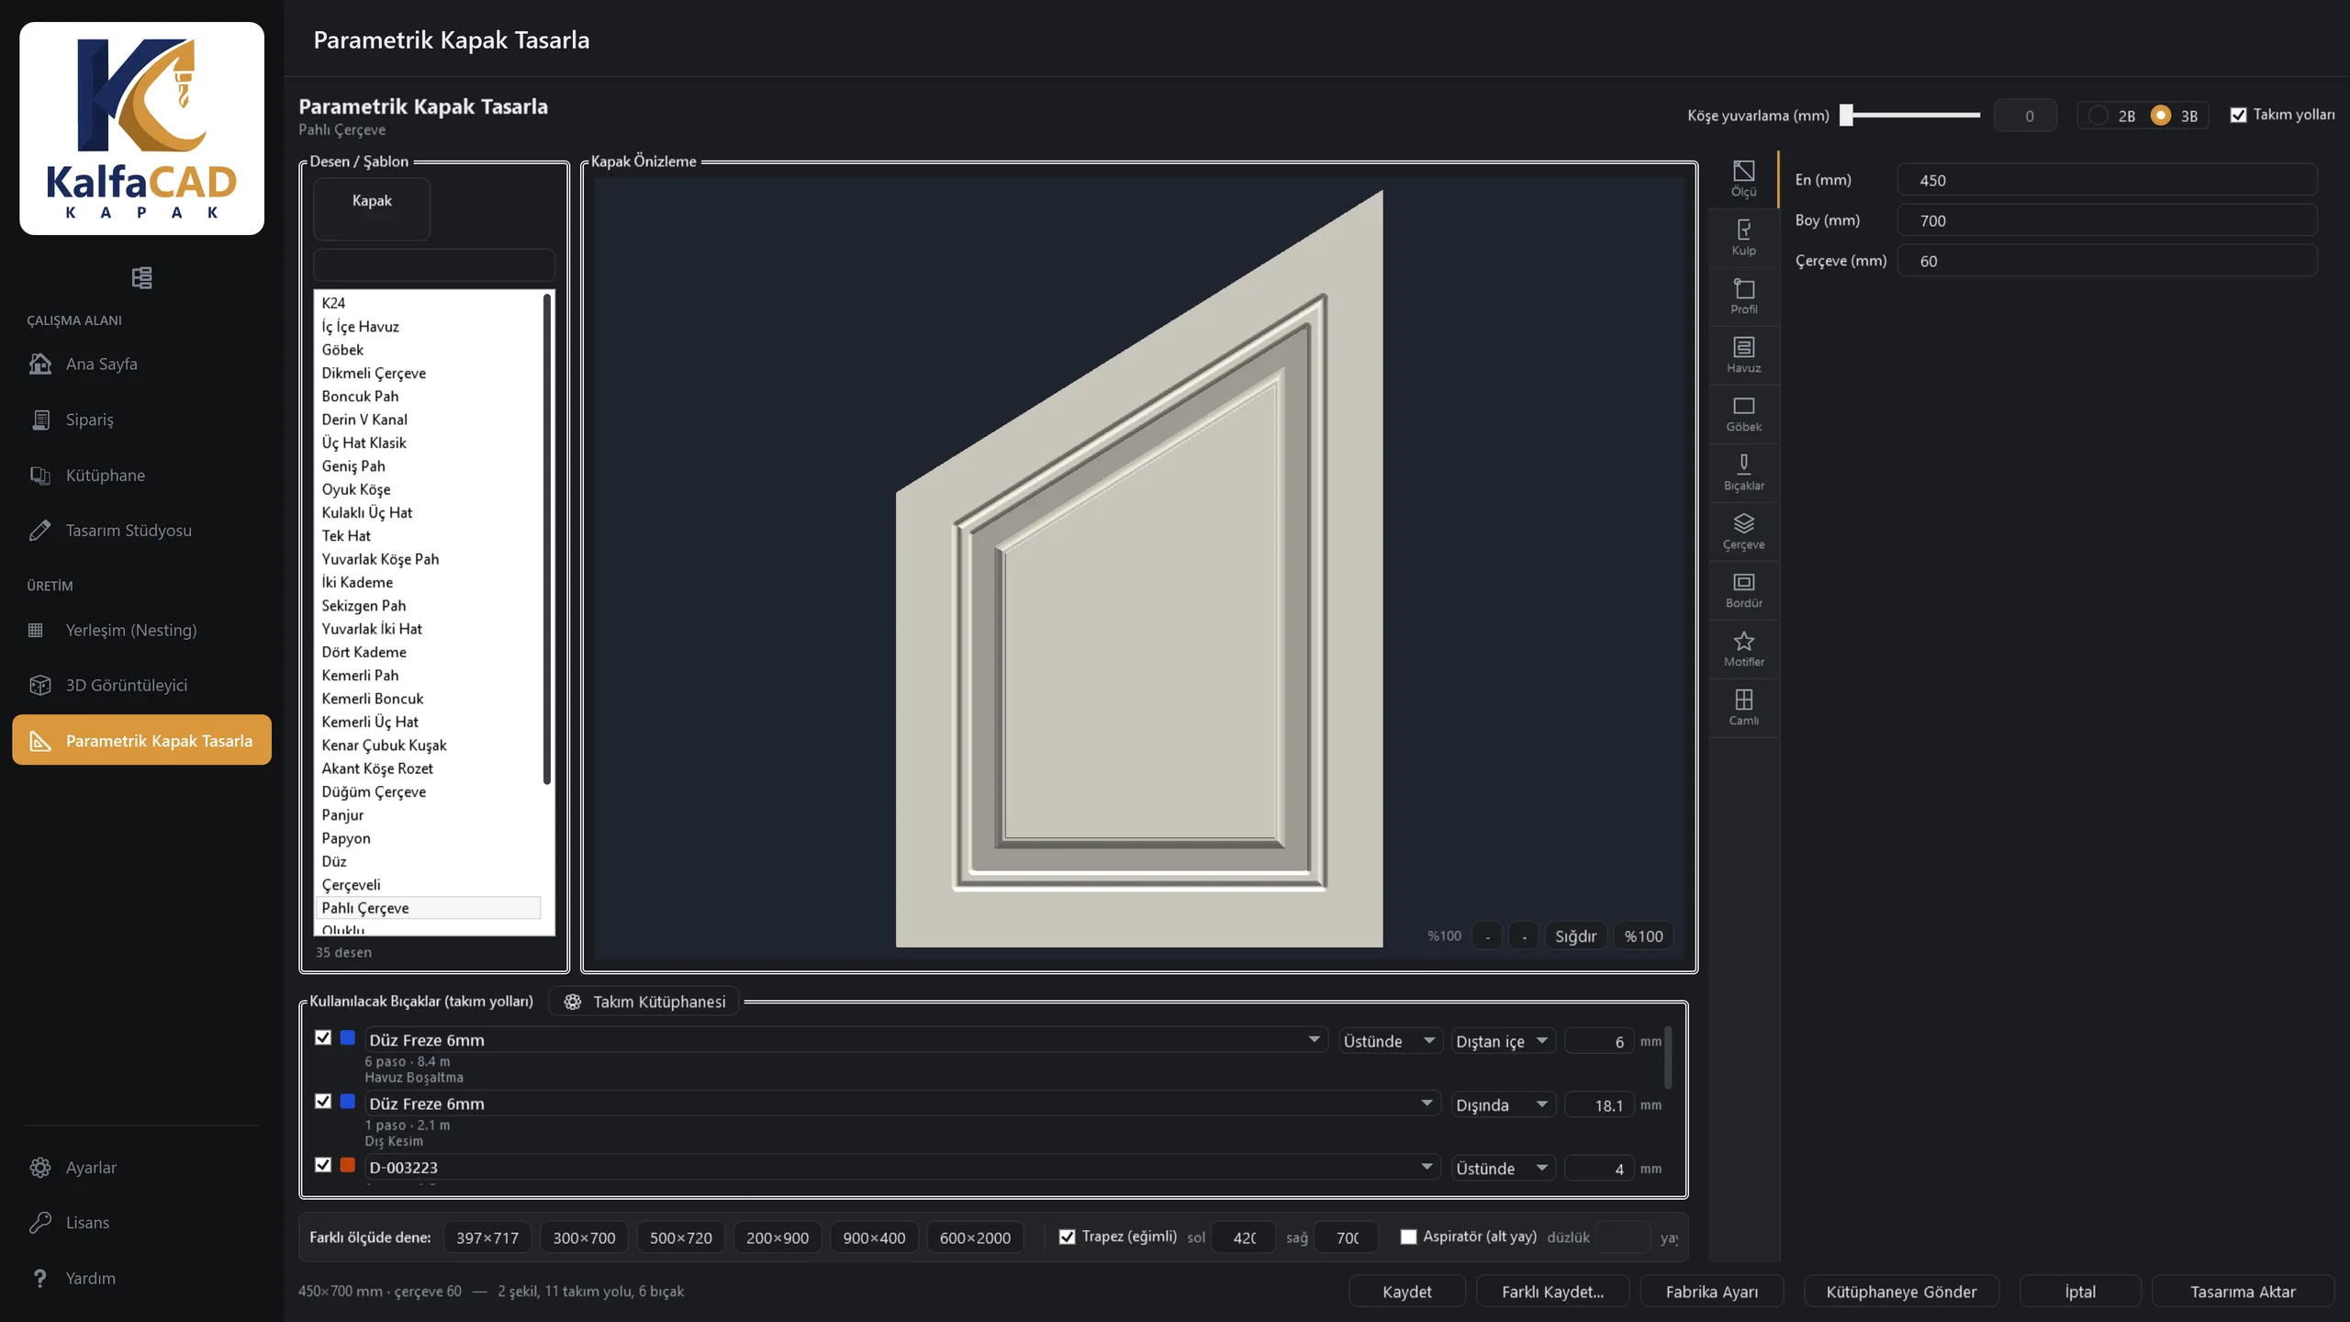Select the Camlı glass panel icon
The image size is (2350, 1322).
pyautogui.click(x=1743, y=708)
